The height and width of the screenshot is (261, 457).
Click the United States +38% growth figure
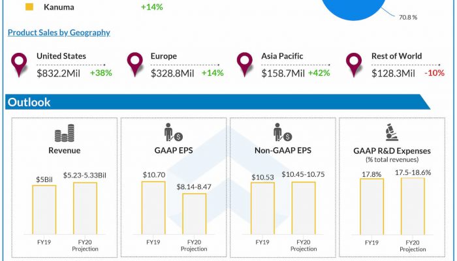click(101, 73)
